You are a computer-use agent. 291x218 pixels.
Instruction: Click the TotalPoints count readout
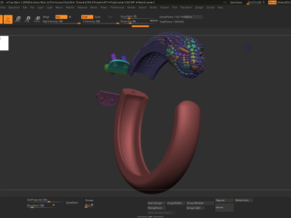(x=172, y=22)
